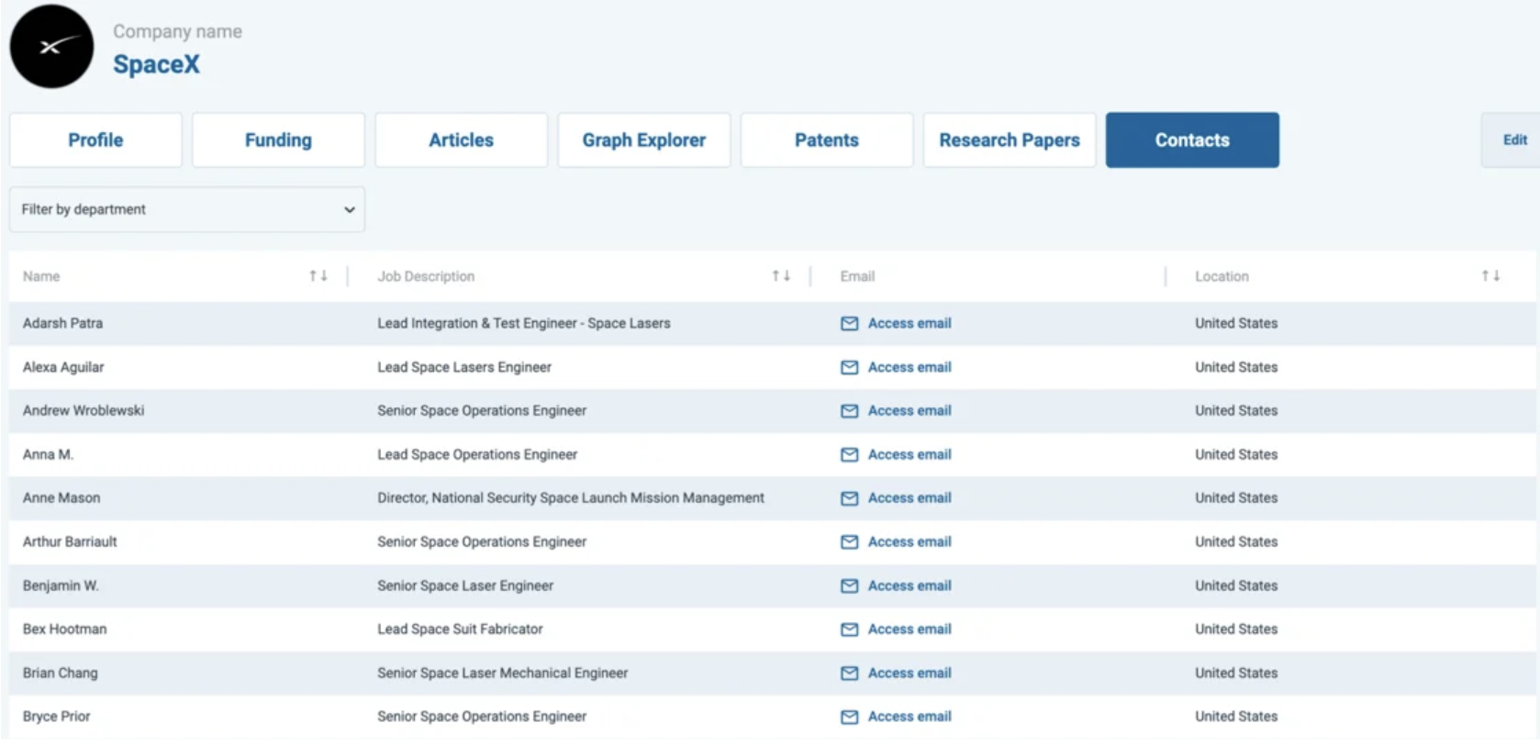The height and width of the screenshot is (745, 1540).
Task: View the Patents tab
Action: (x=827, y=140)
